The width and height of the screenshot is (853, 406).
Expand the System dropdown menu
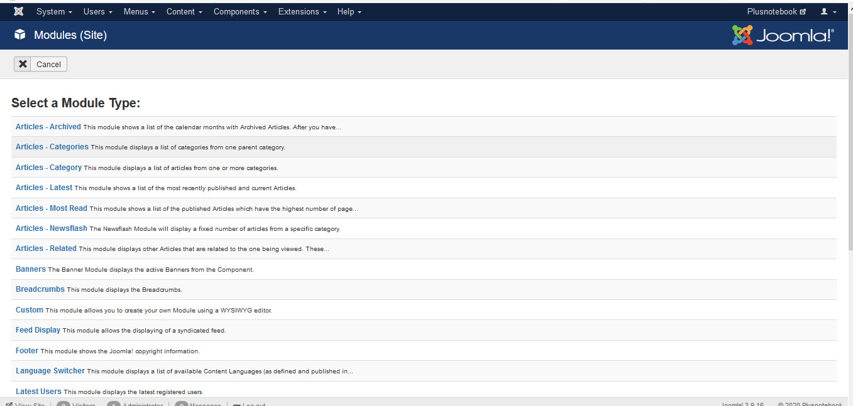pos(54,11)
